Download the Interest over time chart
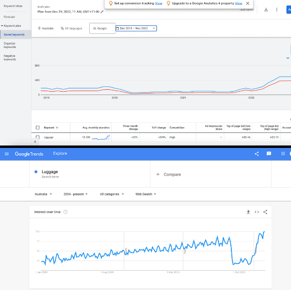 tap(248, 212)
